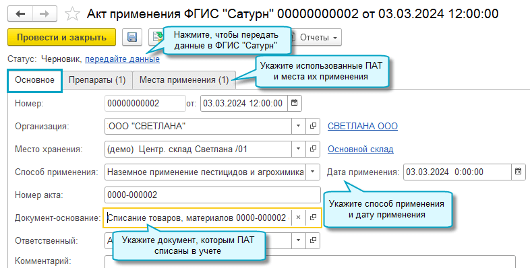Open calendar picker for document date
The height and width of the screenshot is (268, 530).
tap(295, 103)
